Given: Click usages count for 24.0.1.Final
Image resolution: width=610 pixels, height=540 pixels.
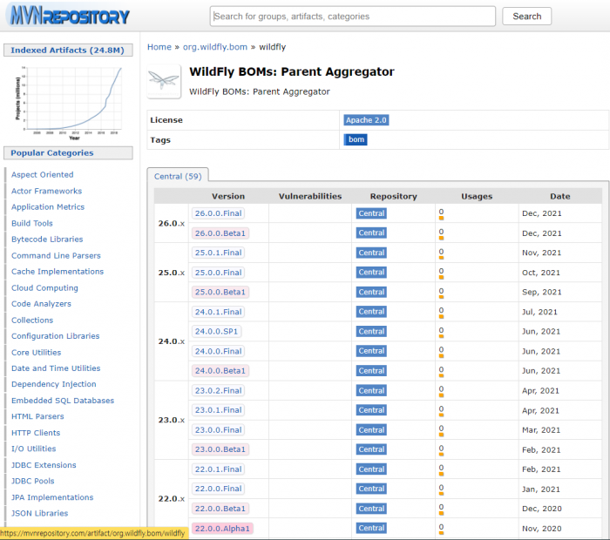Looking at the screenshot, I should (x=441, y=311).
